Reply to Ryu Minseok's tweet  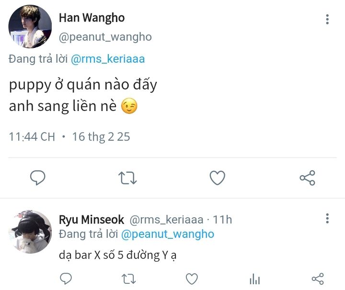(x=67, y=279)
